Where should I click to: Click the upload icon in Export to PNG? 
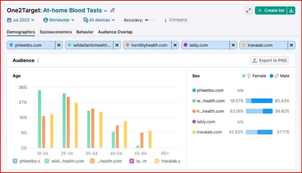[x=255, y=61]
